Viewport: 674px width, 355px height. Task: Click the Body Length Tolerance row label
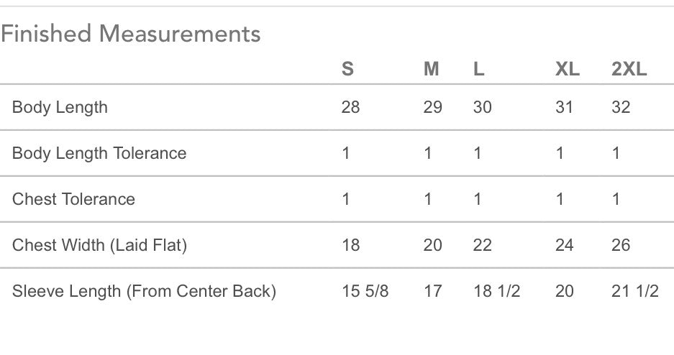pos(99,153)
